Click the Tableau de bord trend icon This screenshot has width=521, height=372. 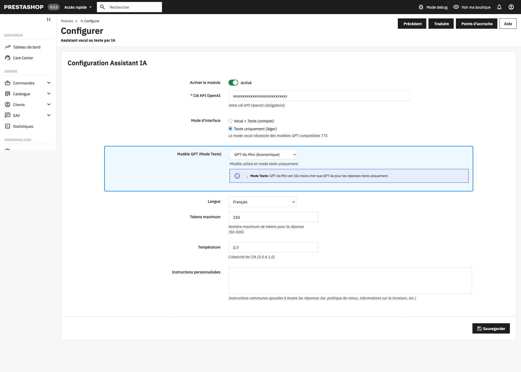[8, 47]
